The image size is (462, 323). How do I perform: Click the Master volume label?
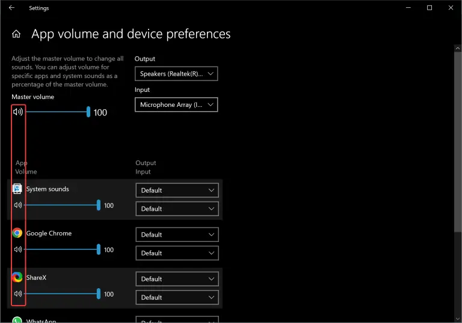32,97
